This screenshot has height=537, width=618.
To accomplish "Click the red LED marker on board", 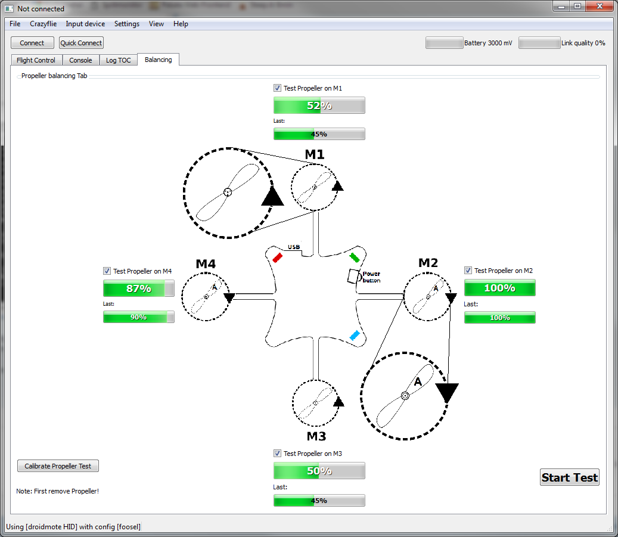I will tap(277, 257).
